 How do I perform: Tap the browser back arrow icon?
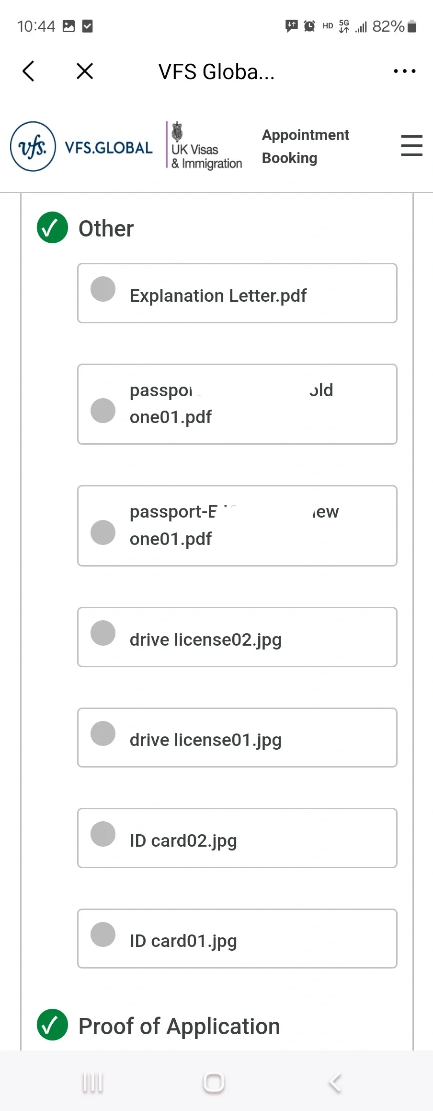click(29, 71)
